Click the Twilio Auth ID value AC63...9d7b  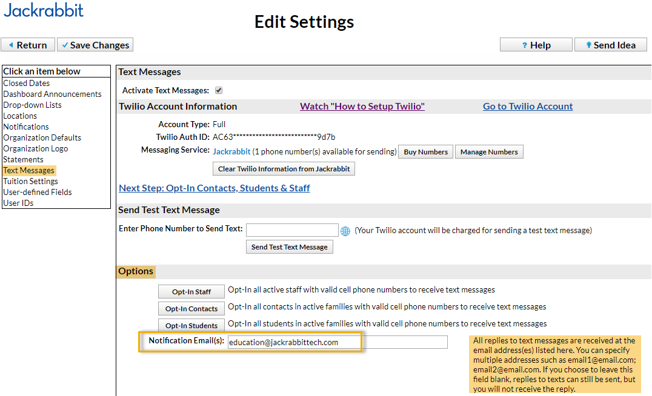click(274, 137)
